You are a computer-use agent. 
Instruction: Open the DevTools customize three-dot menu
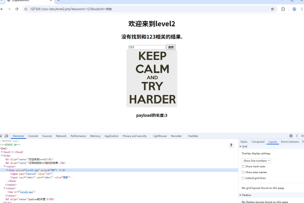pos(297,136)
